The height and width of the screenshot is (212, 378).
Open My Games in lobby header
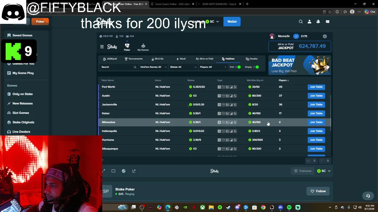[143, 47]
